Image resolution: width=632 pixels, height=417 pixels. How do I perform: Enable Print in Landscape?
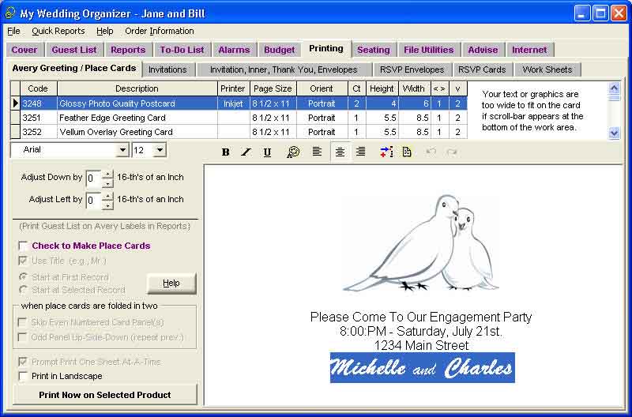pos(23,376)
